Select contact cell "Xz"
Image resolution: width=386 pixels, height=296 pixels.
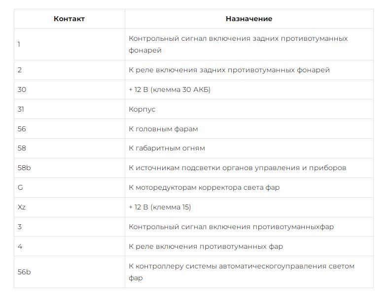pyautogui.click(x=21, y=207)
